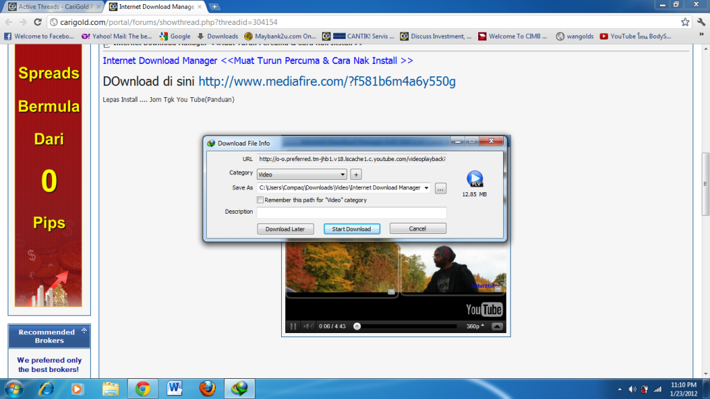Open the Category dropdown showing Video

tap(302, 174)
